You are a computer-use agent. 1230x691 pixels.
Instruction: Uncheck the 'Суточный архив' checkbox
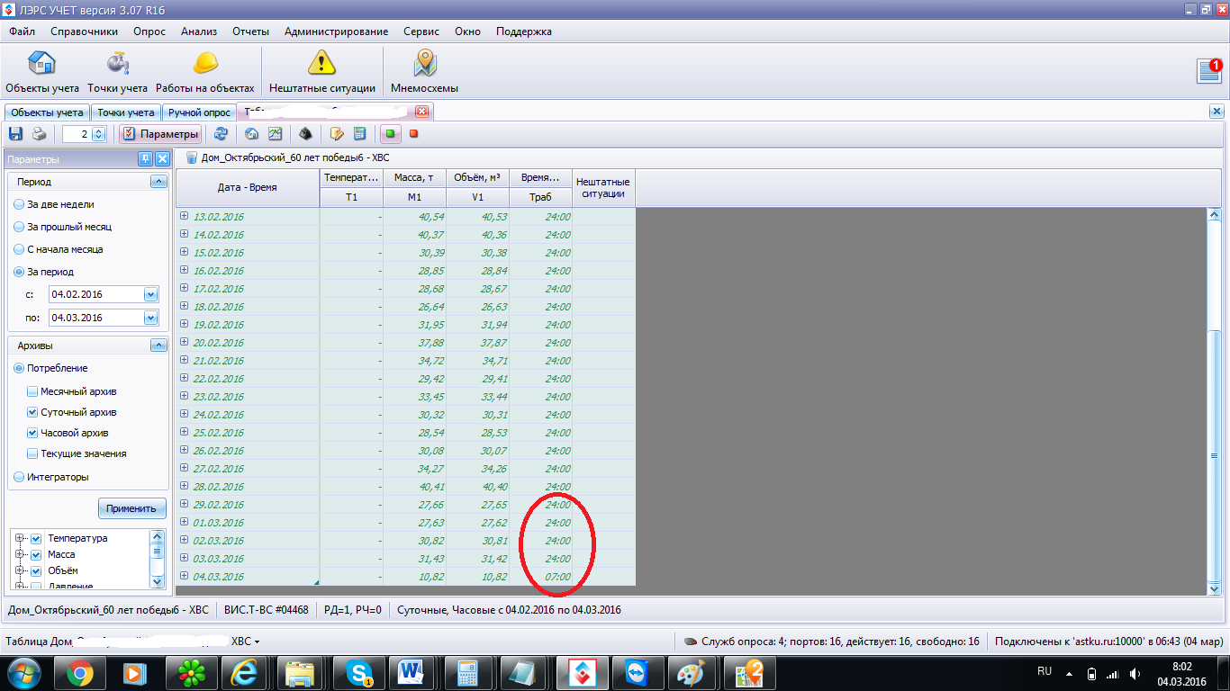point(32,412)
